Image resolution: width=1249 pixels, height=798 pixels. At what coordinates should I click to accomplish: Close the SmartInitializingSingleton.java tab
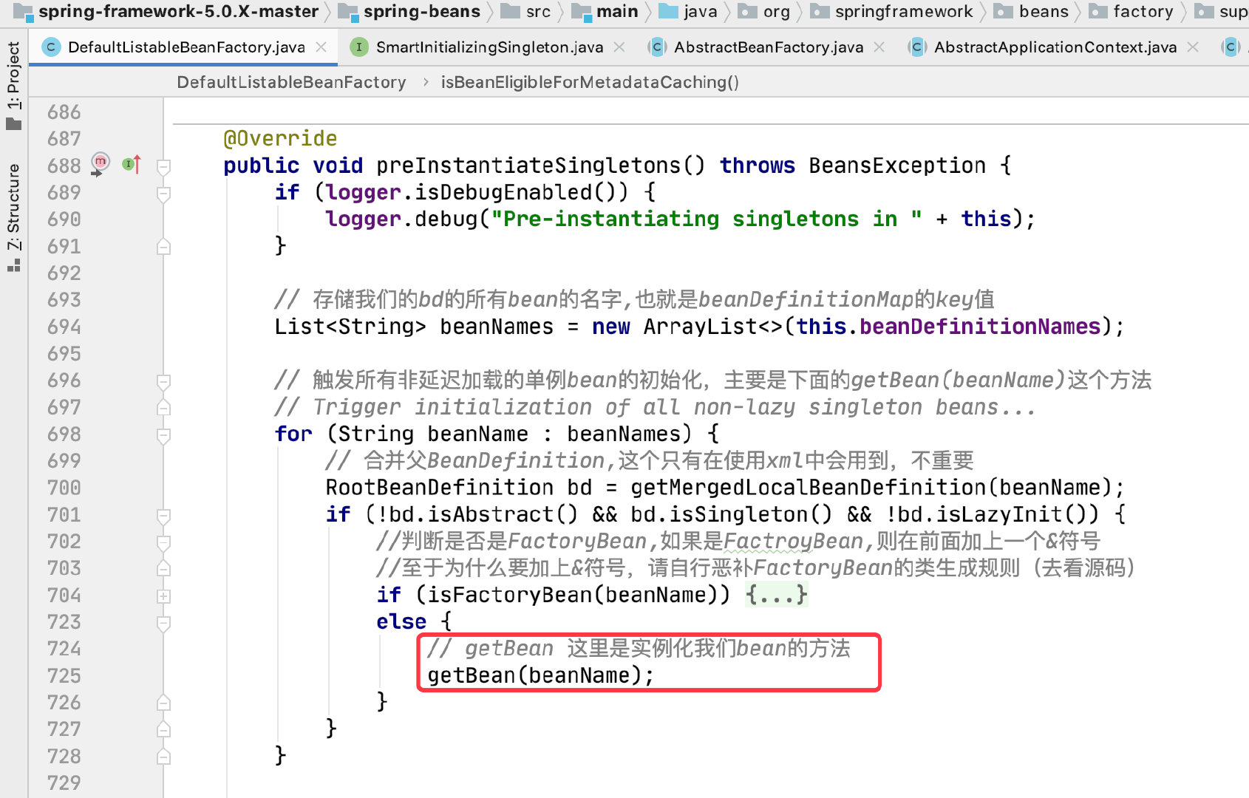pos(619,47)
